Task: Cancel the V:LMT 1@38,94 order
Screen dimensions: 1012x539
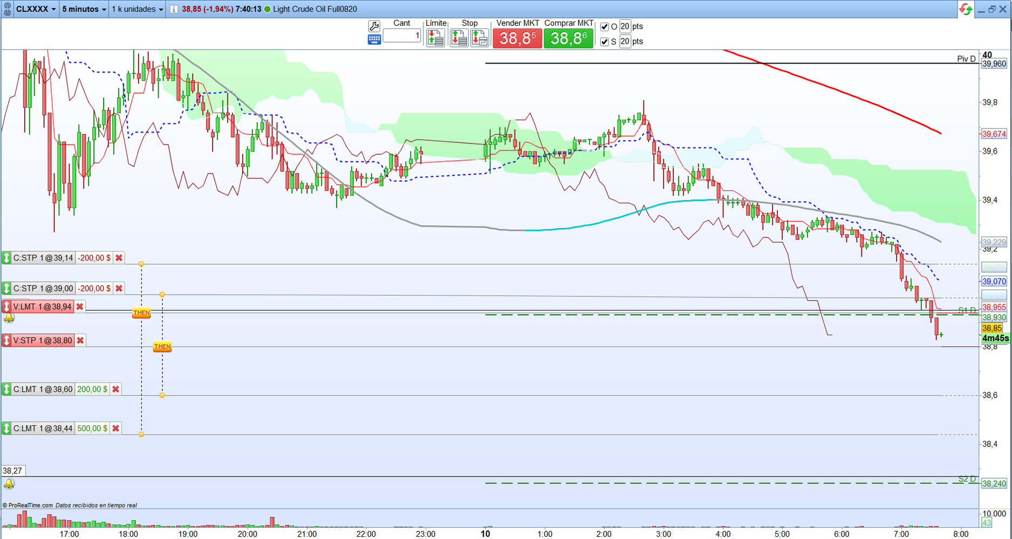Action: point(80,307)
